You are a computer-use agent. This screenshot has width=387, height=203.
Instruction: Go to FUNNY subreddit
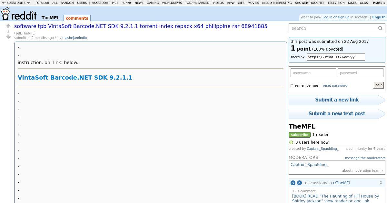[126, 3]
